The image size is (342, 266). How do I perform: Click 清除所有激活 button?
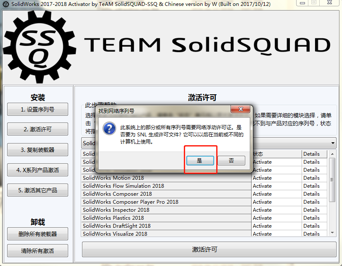click(x=37, y=250)
